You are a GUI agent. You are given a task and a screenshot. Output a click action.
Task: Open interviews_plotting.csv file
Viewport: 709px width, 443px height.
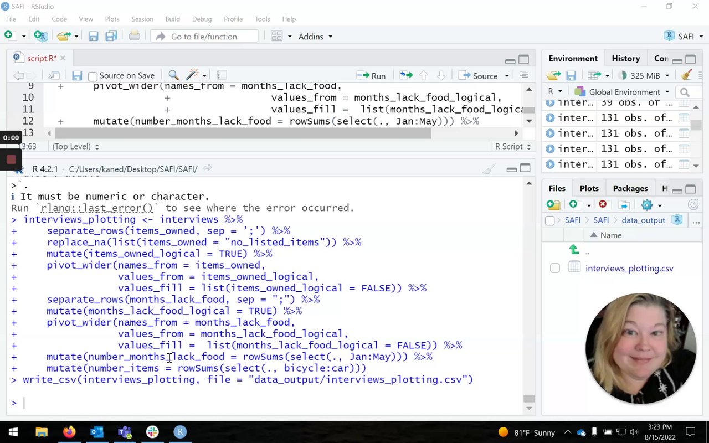pos(629,269)
